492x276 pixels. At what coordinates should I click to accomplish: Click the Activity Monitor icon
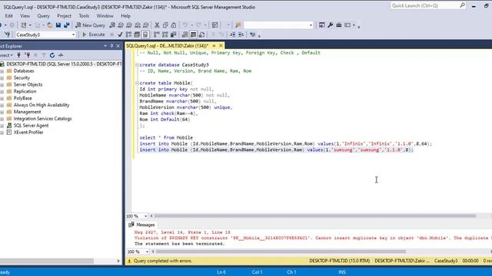pos(214,25)
